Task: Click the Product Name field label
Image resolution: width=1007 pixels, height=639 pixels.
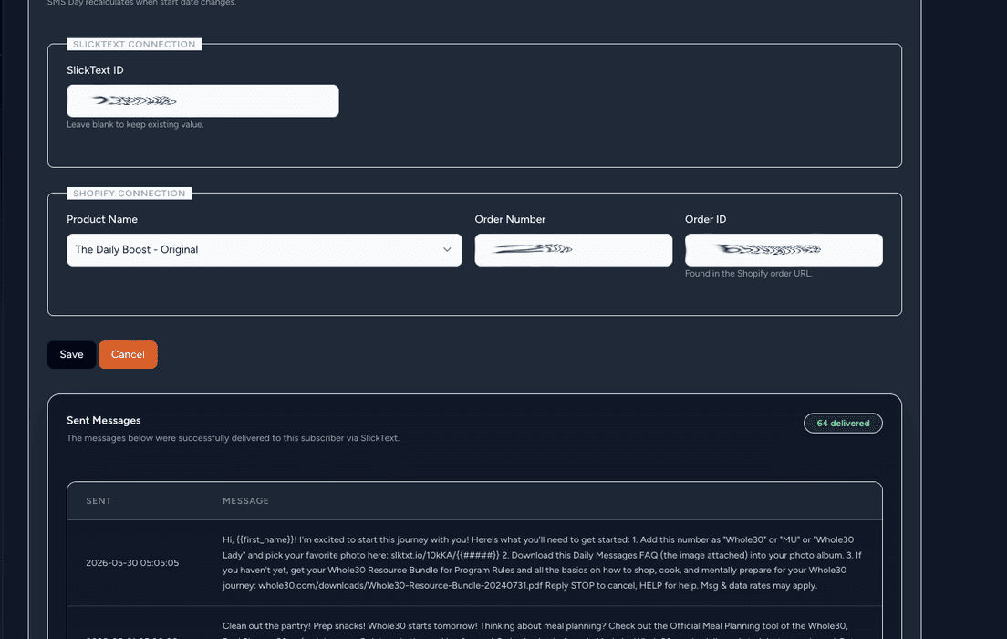Action: 102,219
